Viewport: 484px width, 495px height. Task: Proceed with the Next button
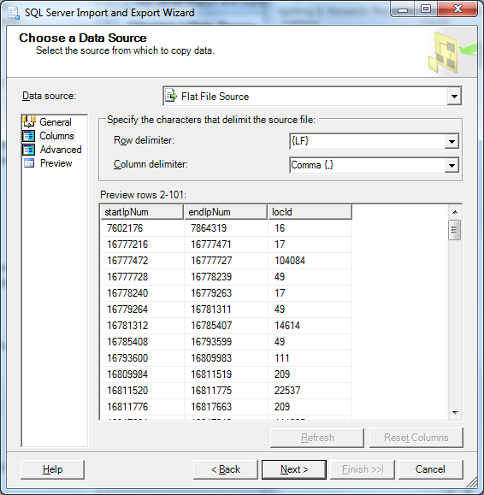click(294, 469)
